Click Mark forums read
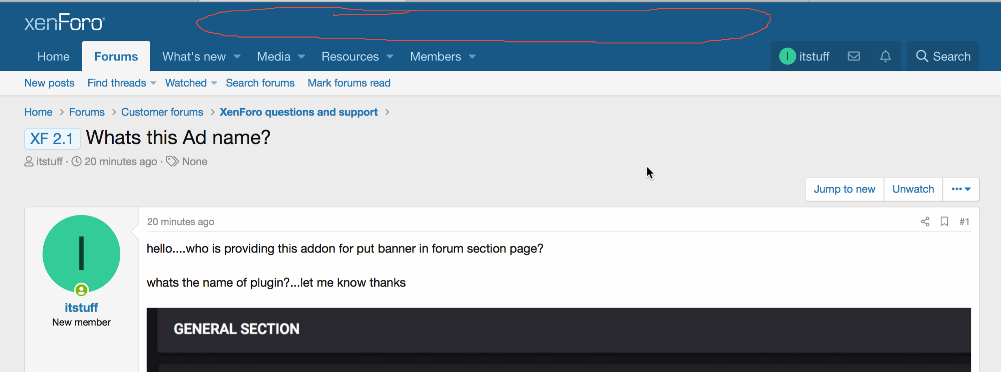 [349, 83]
